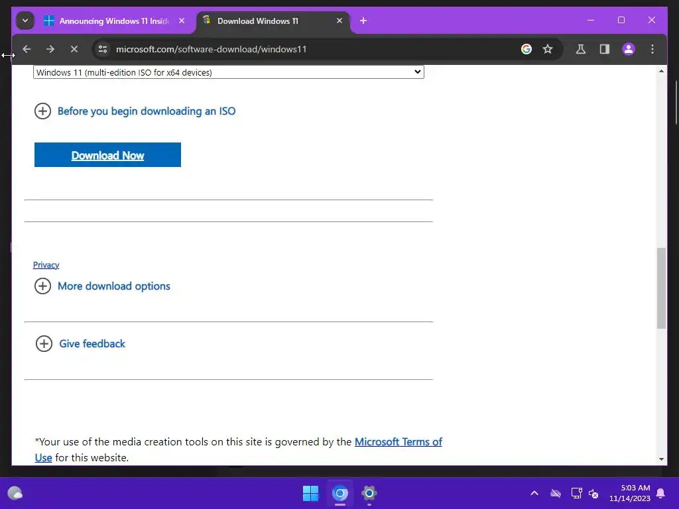This screenshot has width=679, height=509.
Task: Click Chrome icon in the taskbar
Action: tap(340, 493)
